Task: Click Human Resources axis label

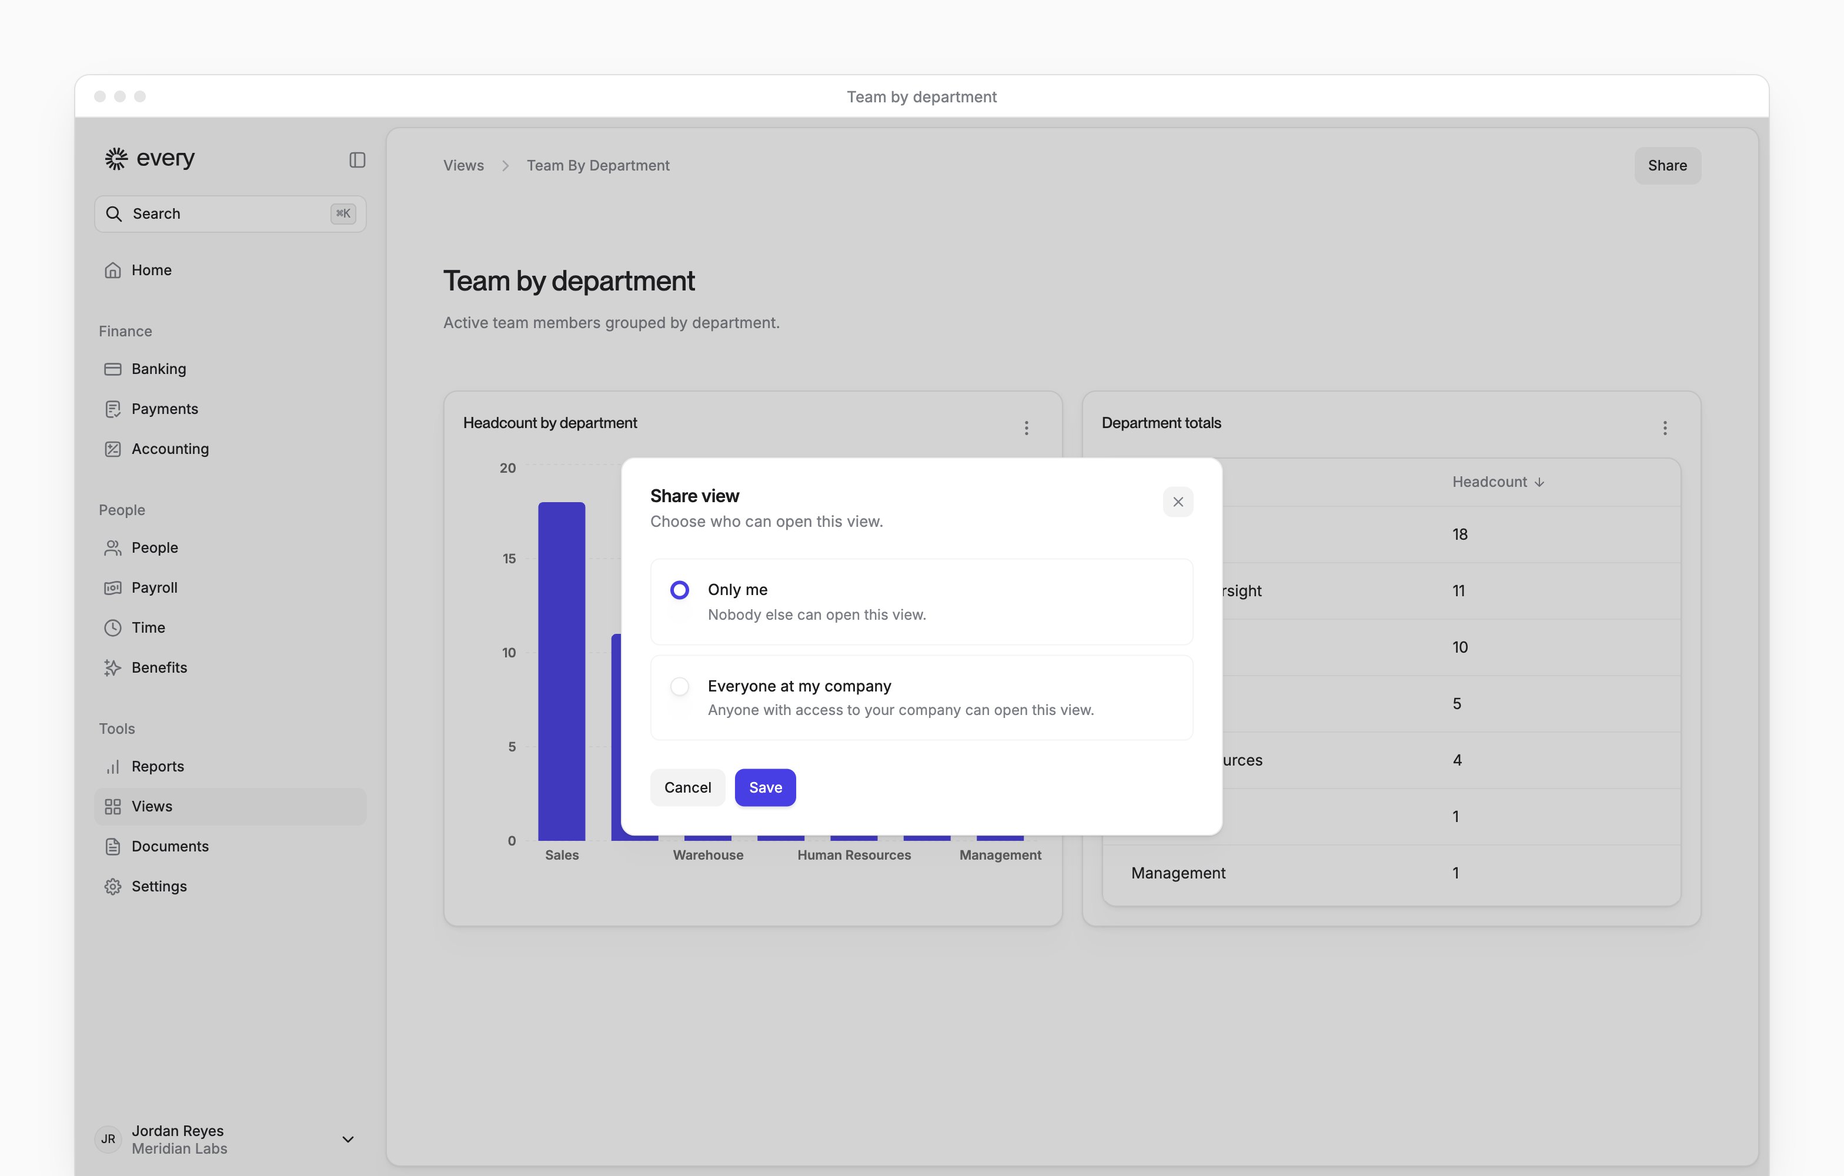Action: [x=854, y=855]
